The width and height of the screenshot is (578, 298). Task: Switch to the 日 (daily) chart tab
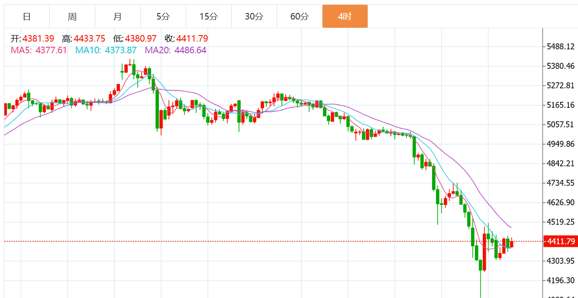point(27,16)
